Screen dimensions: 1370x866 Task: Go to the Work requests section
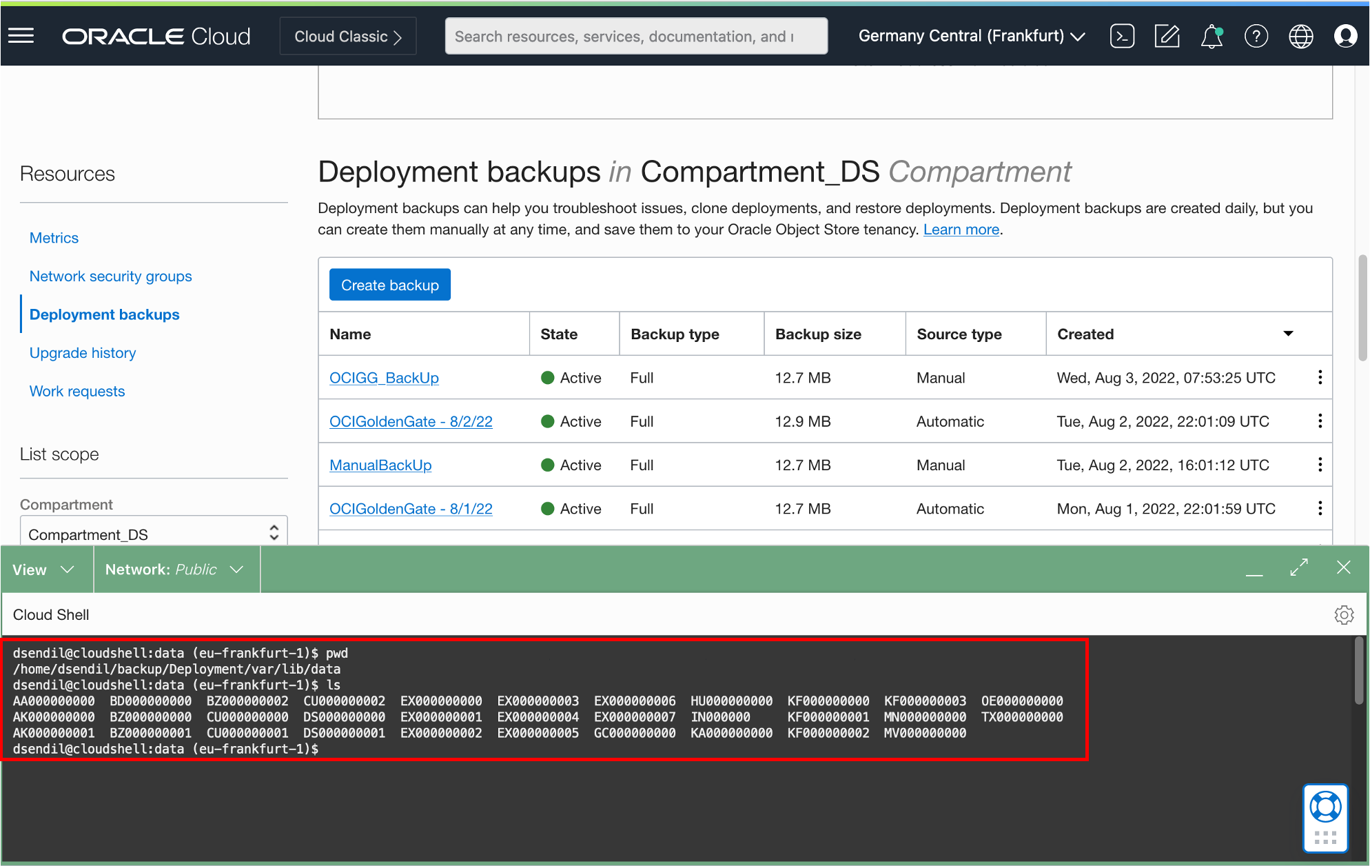(76, 391)
